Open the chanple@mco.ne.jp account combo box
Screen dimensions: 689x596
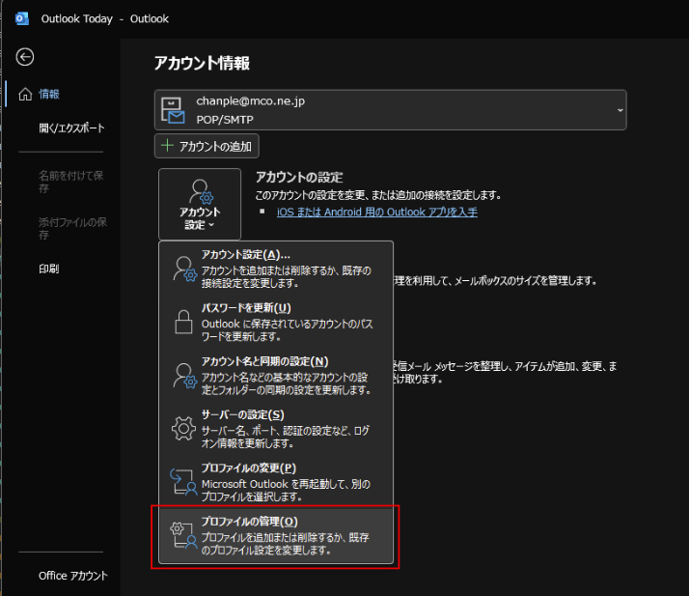[390, 110]
